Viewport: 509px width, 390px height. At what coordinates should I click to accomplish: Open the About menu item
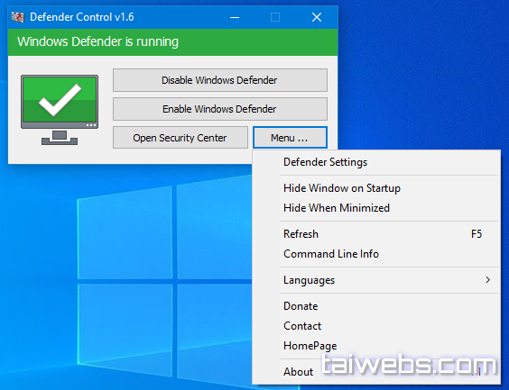coord(376,372)
